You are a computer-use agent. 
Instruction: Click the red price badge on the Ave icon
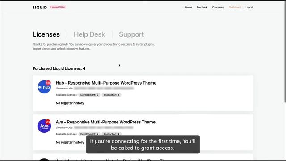click(x=48, y=122)
